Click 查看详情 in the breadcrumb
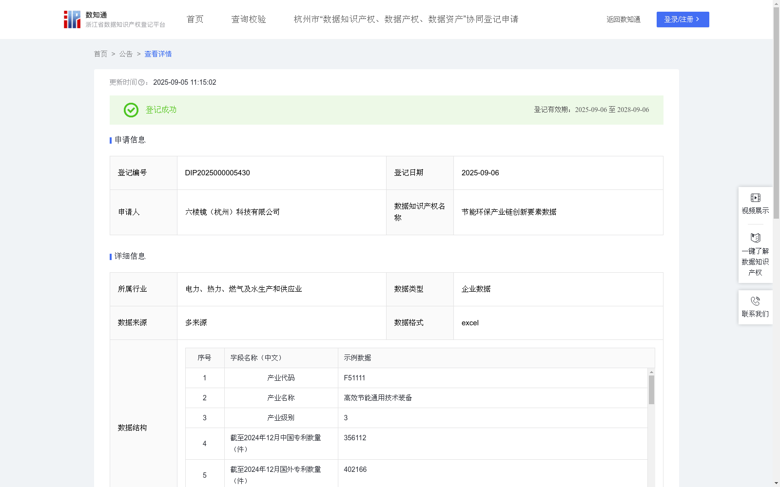This screenshot has width=780, height=487. click(158, 54)
